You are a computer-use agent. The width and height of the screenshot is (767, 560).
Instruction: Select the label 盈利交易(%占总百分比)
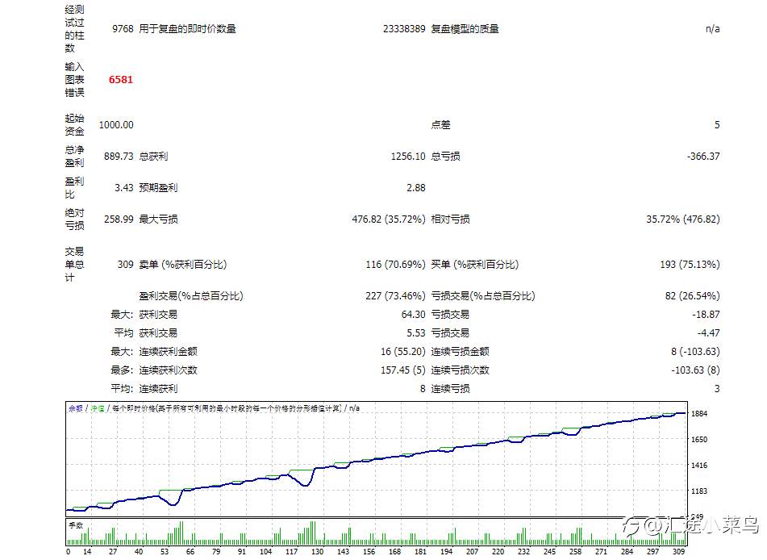pos(191,295)
